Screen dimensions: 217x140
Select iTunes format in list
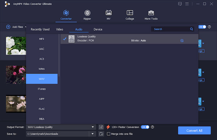(42, 89)
